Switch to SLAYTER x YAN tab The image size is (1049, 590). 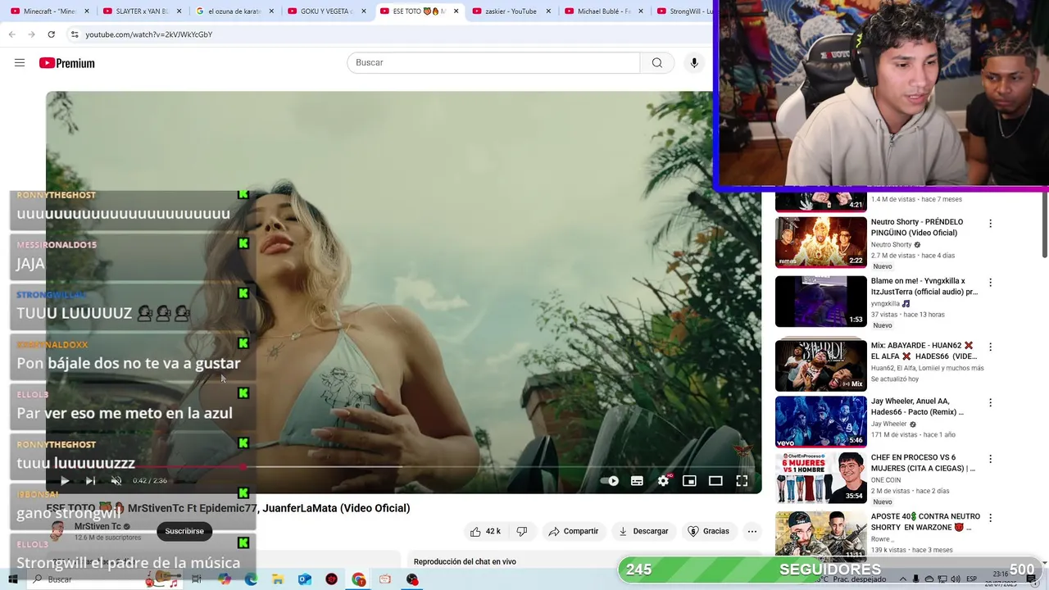click(142, 11)
